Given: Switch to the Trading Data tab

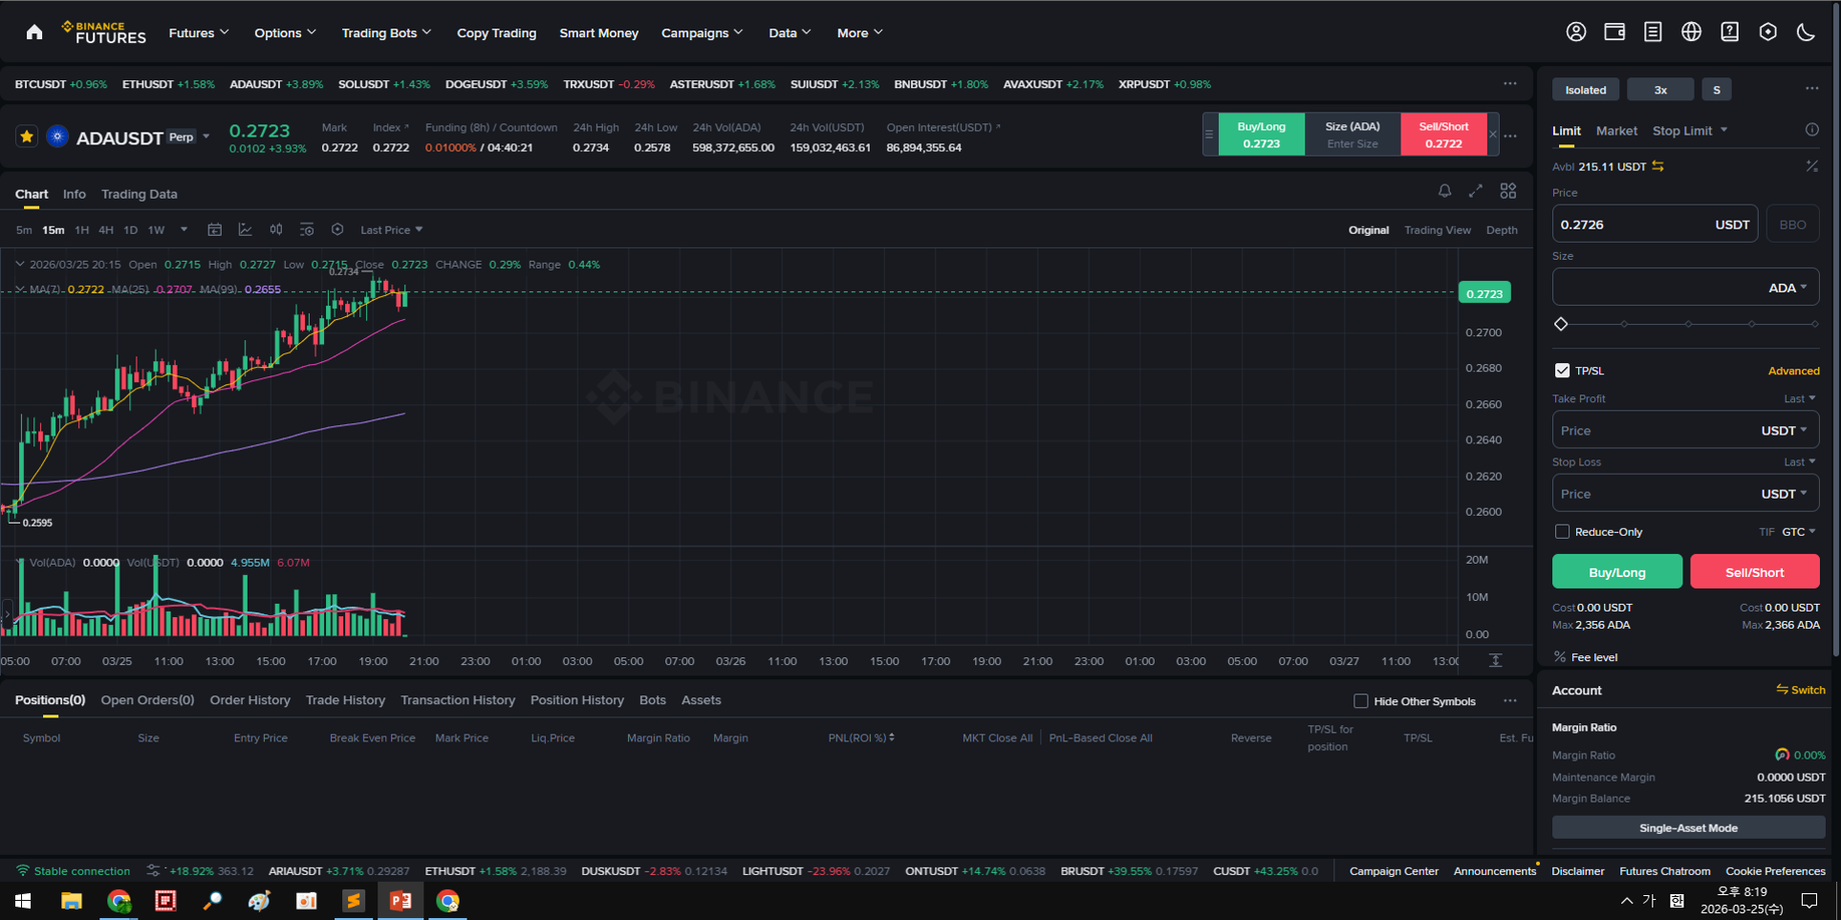Looking at the screenshot, I should tap(140, 194).
